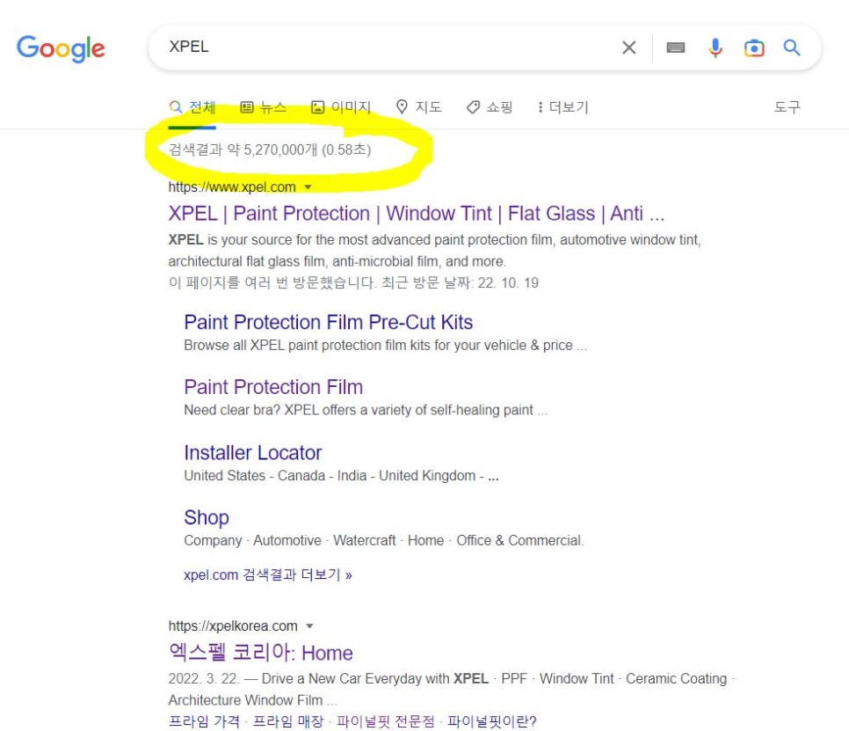Open Paint Protection Film Pre-Cut Kits sitelink
Viewport: 849px width, 731px height.
coord(328,323)
